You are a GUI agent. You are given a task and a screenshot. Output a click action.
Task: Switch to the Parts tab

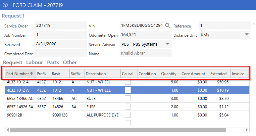tap(53, 63)
